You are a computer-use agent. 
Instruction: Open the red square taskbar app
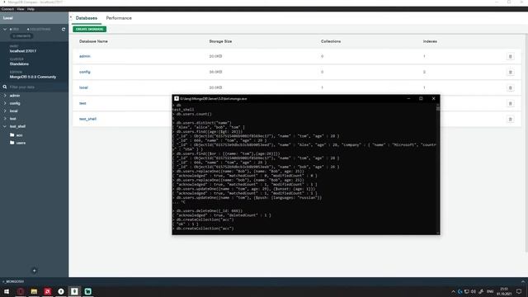(48, 291)
